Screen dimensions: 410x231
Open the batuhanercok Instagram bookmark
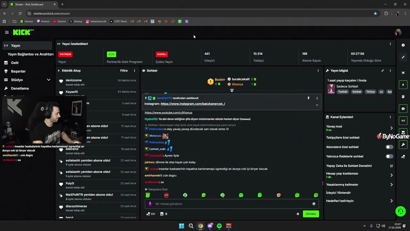[96, 21]
